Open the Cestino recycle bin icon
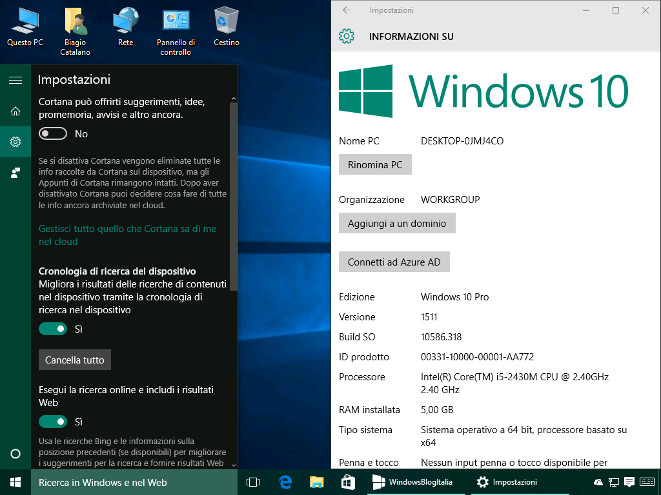Image resolution: width=661 pixels, height=495 pixels. [227, 26]
